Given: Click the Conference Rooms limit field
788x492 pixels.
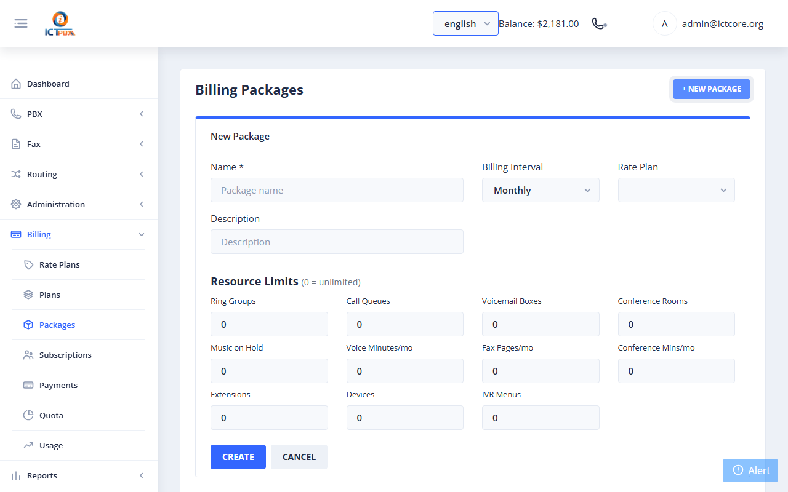Looking at the screenshot, I should (677, 324).
